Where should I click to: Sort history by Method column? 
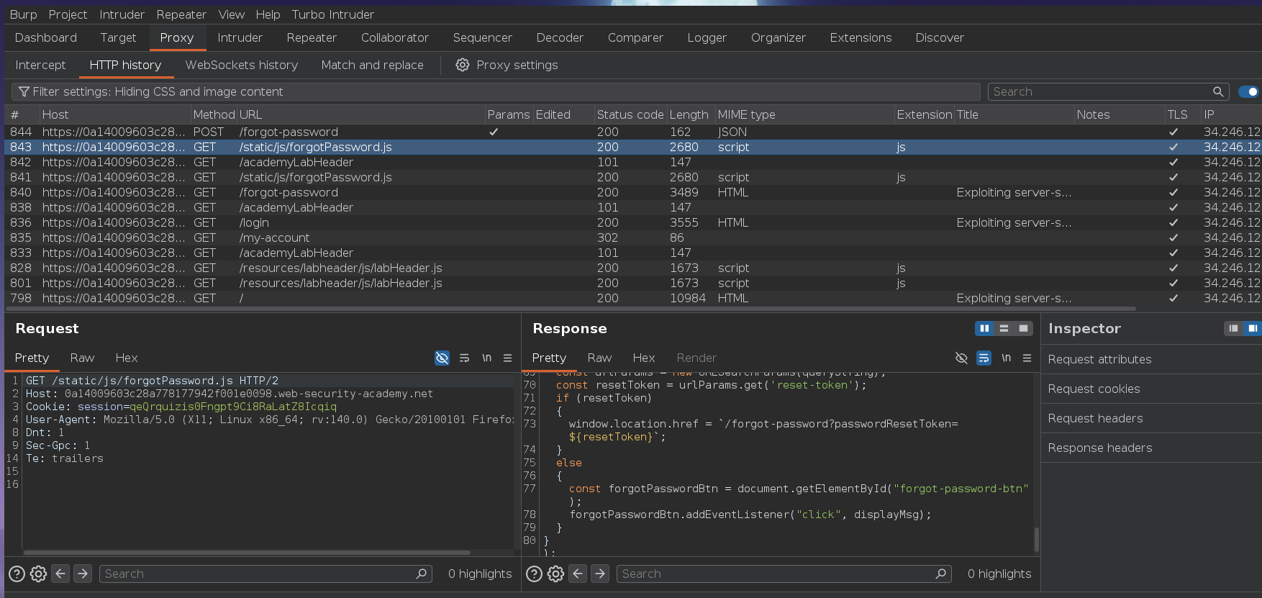(214, 114)
